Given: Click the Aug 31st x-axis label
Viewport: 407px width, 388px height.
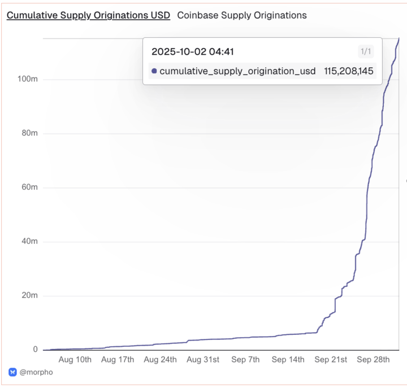Looking at the screenshot, I should pyautogui.click(x=203, y=359).
